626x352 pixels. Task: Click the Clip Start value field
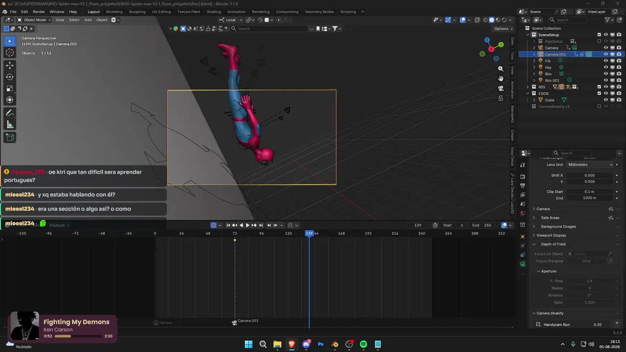589,192
